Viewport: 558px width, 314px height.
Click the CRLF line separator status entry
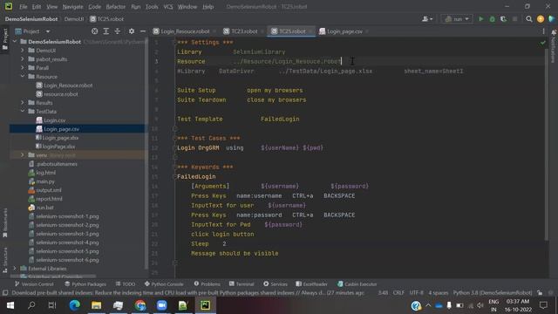(x=398, y=292)
